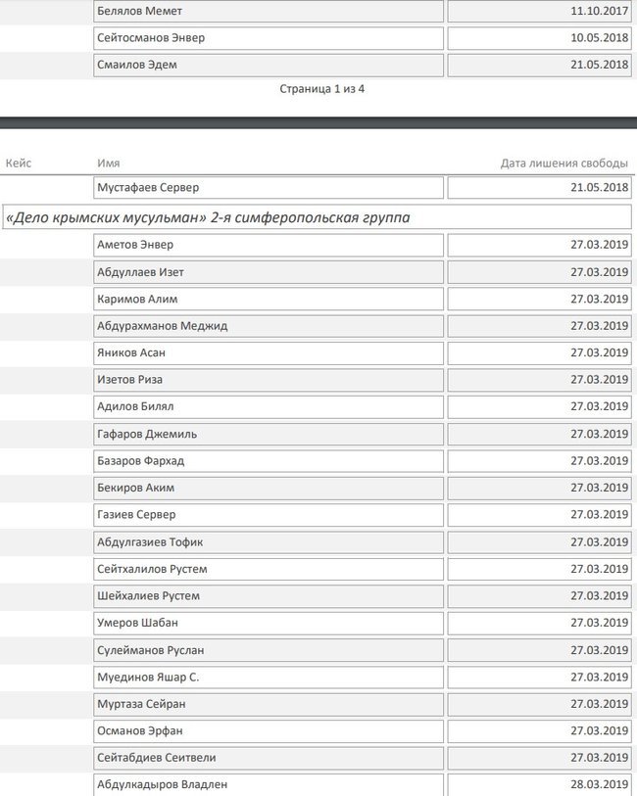Click the 'Кейс' column header
637x796 pixels.
click(19, 164)
